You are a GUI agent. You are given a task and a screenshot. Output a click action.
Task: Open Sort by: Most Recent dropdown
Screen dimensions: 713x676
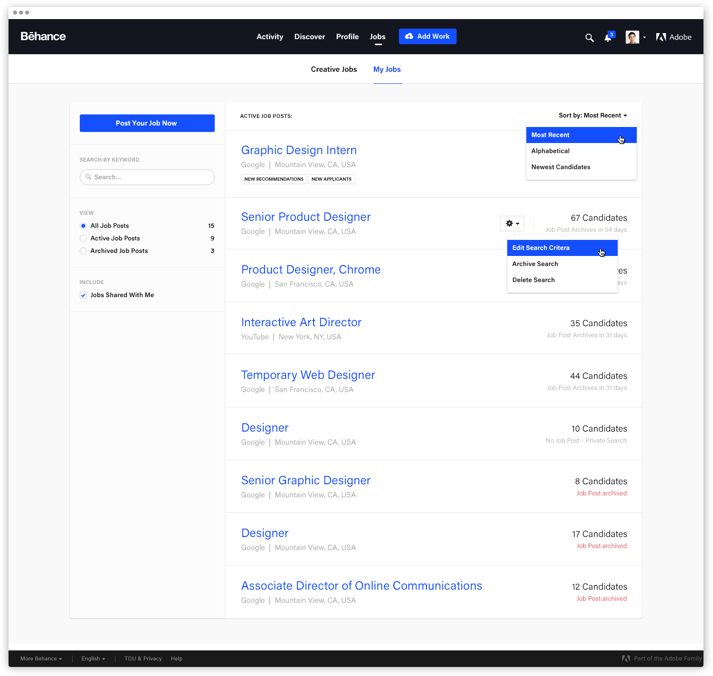(x=593, y=115)
